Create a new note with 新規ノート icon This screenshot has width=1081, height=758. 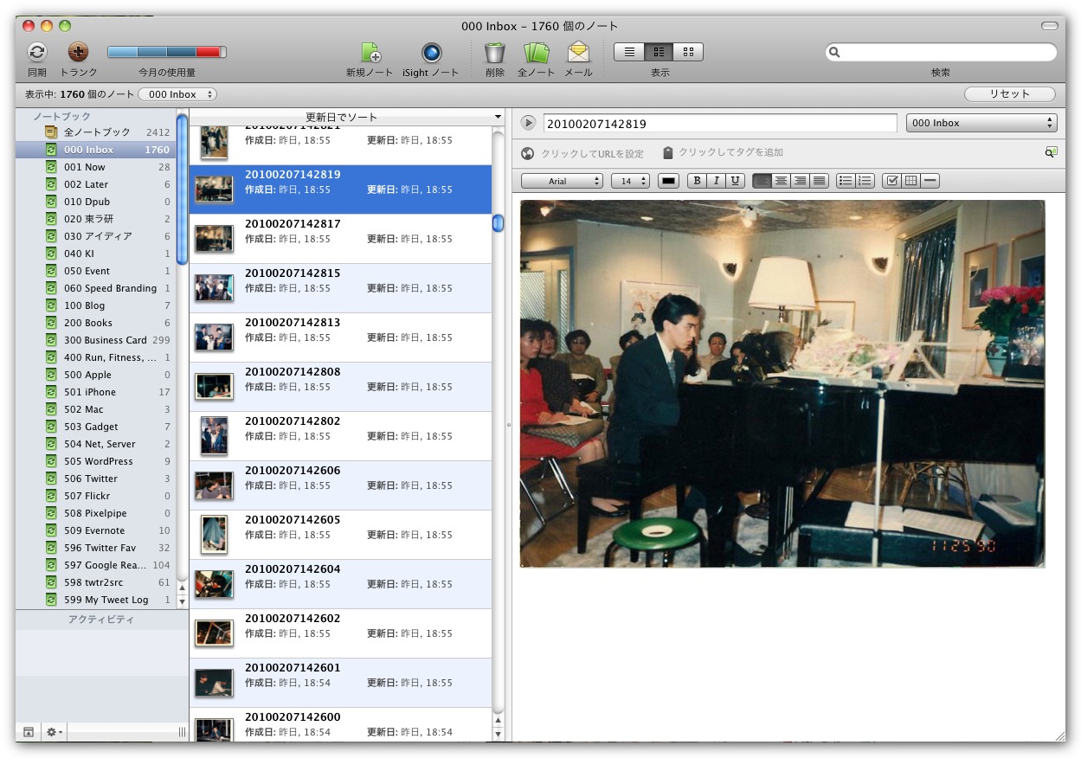tap(370, 53)
